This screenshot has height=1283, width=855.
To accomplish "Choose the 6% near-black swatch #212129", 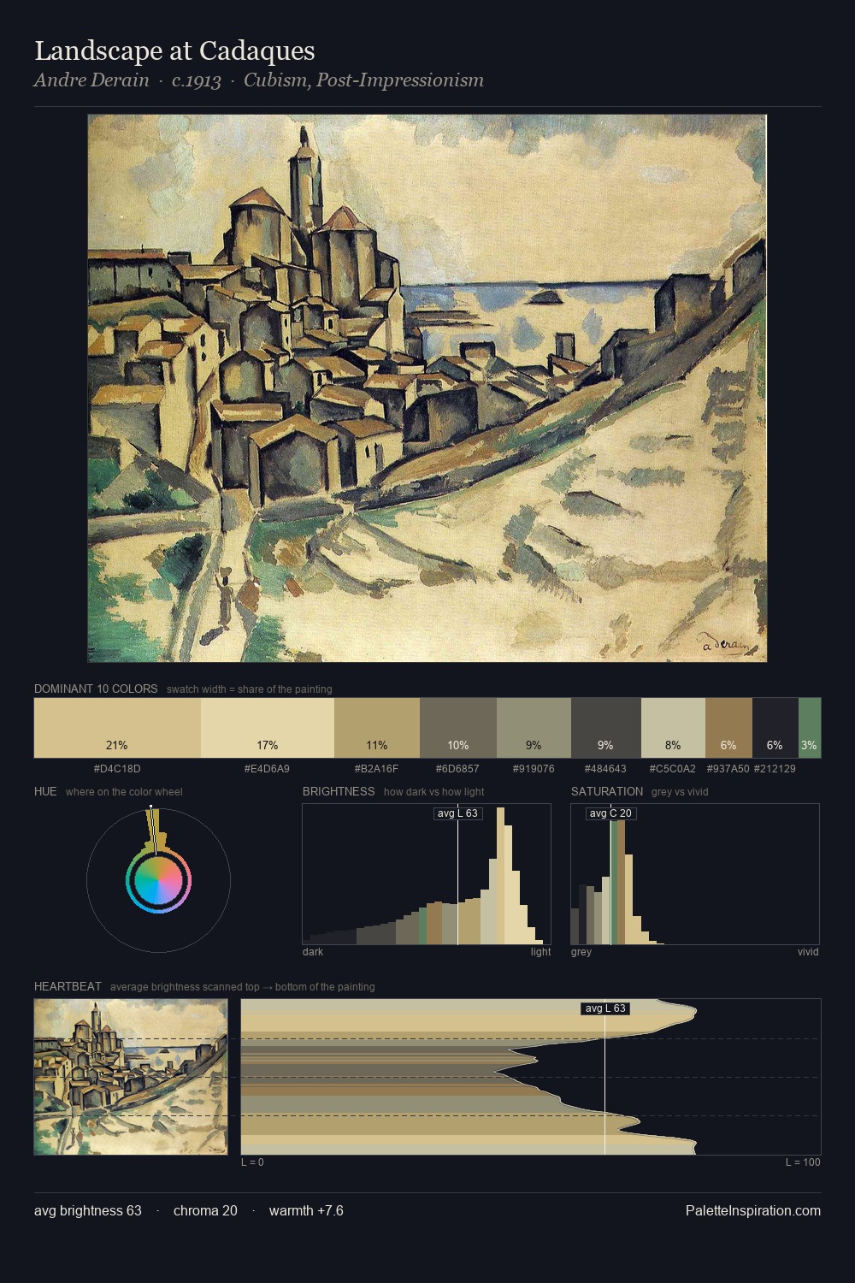I will (775, 728).
